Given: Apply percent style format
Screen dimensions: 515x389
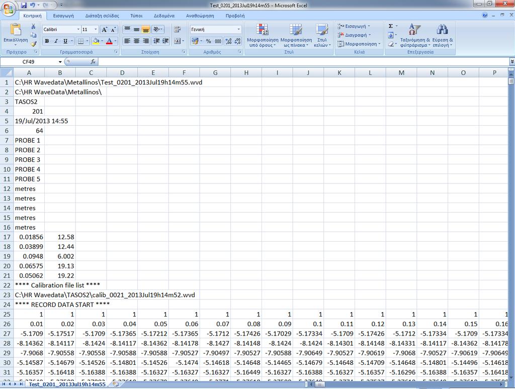Looking at the screenshot, I should click(209, 41).
